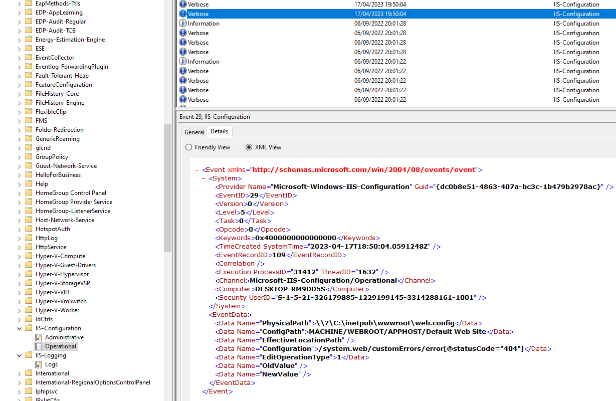
Task: Click the Hyper-V-Worker folder icon
Action: 29,310
